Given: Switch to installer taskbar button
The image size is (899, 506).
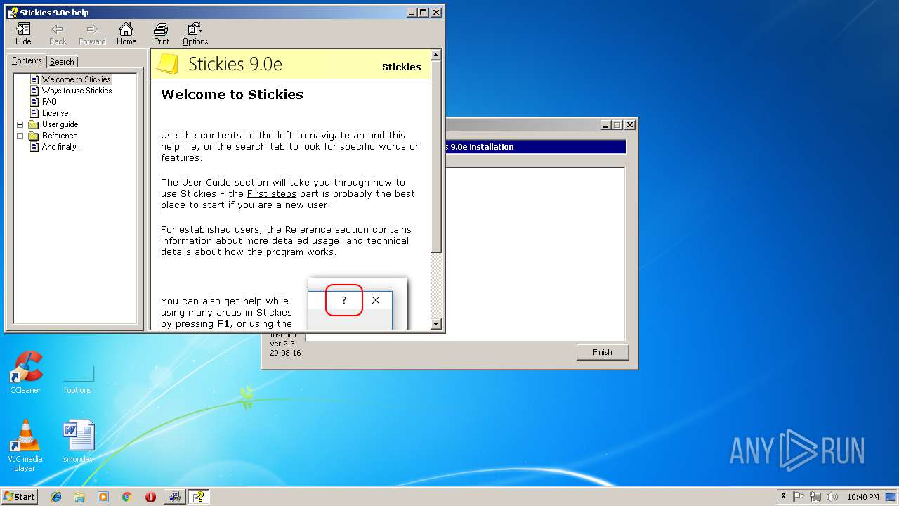Looking at the screenshot, I should tap(174, 497).
